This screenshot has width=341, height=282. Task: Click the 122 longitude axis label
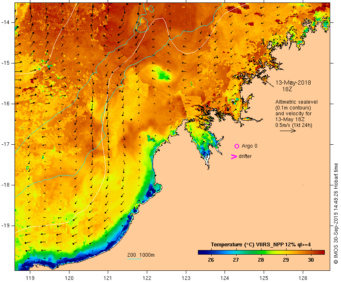[x=147, y=278]
